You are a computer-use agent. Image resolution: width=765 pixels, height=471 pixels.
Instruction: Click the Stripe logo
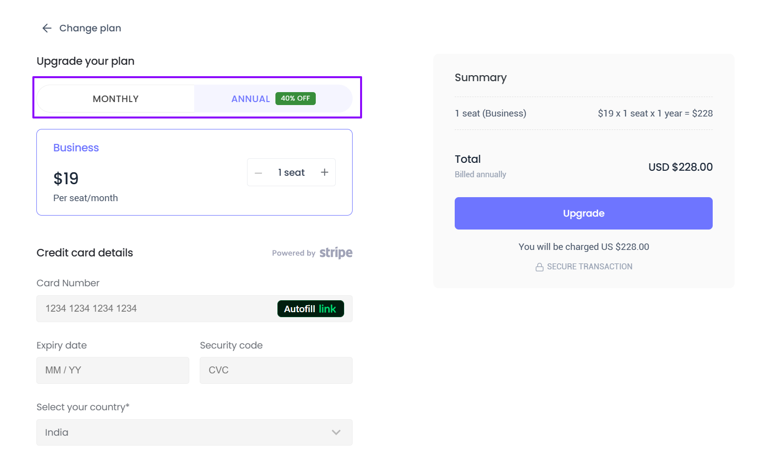[x=336, y=253]
